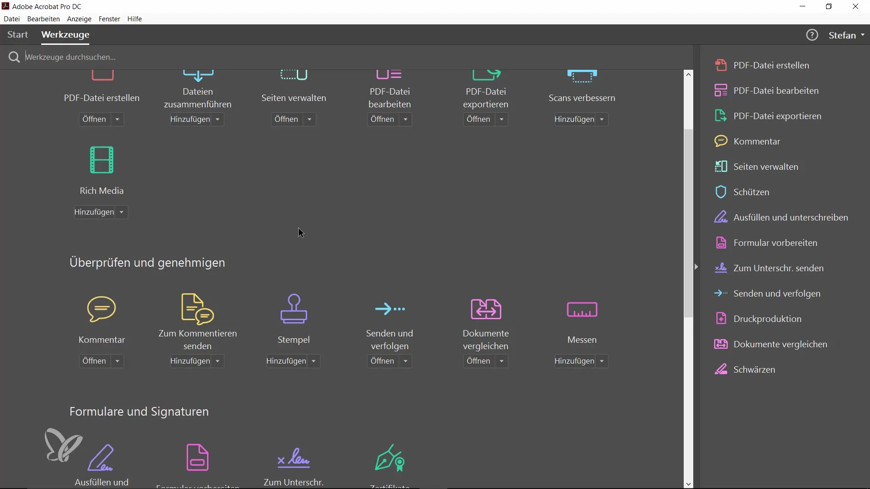Click Seiten verwalten icon in sidebar
The width and height of the screenshot is (870, 489).
pos(720,167)
